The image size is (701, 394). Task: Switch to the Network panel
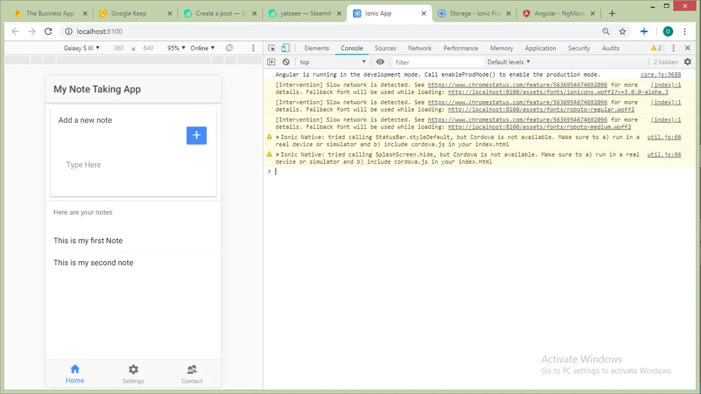click(x=420, y=48)
